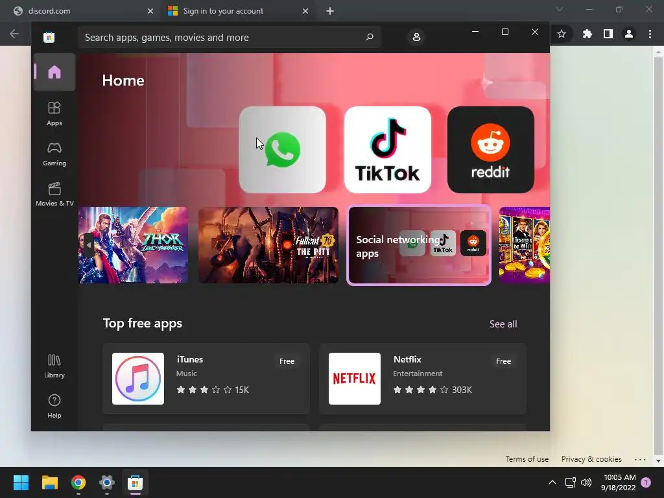
Task: Go to Gaming section in sidebar
Action: point(54,154)
